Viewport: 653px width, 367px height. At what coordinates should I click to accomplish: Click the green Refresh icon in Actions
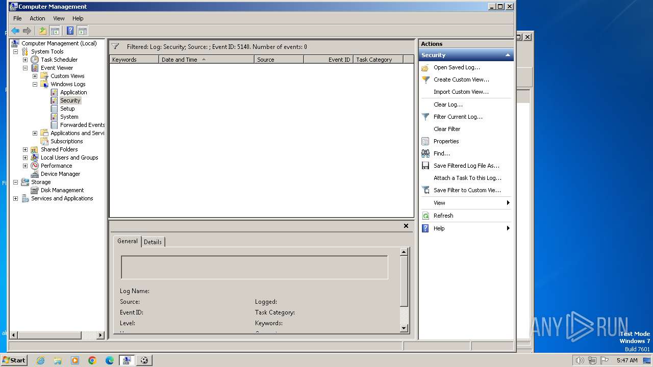click(425, 216)
